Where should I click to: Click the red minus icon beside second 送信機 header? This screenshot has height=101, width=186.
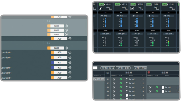pos(149,72)
